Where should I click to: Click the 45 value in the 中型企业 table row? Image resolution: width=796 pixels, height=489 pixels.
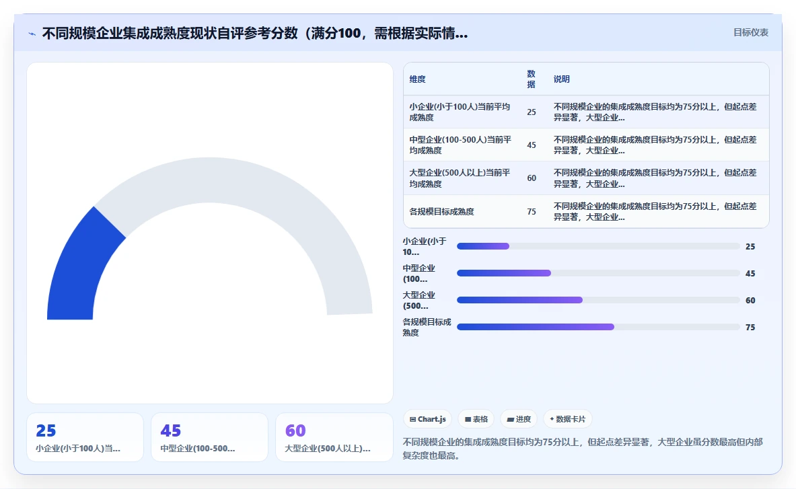[x=532, y=145]
